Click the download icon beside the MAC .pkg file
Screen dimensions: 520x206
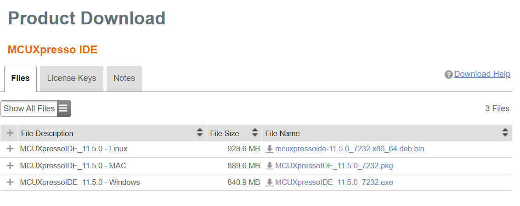[x=270, y=166]
